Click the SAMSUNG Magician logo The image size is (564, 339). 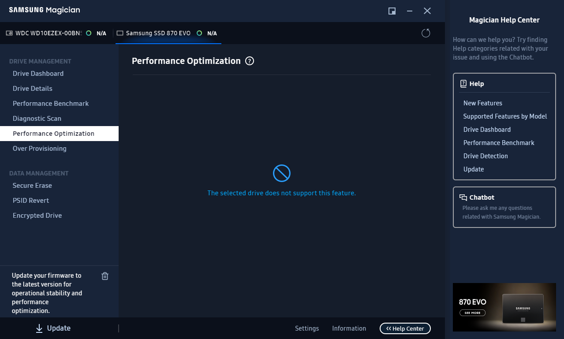click(x=45, y=10)
